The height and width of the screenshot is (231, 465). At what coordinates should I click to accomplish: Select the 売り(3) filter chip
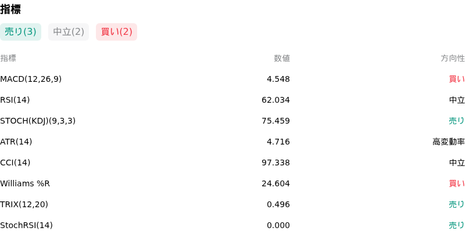20,32
